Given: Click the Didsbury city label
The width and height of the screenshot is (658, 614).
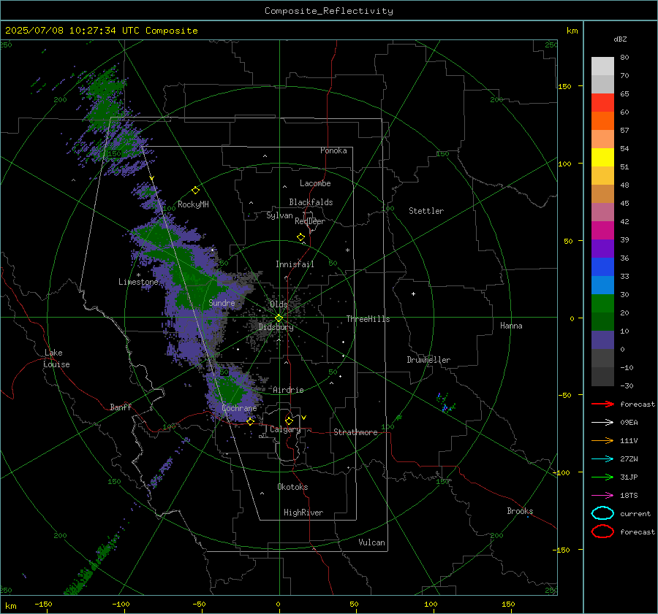Looking at the screenshot, I should (x=276, y=327).
